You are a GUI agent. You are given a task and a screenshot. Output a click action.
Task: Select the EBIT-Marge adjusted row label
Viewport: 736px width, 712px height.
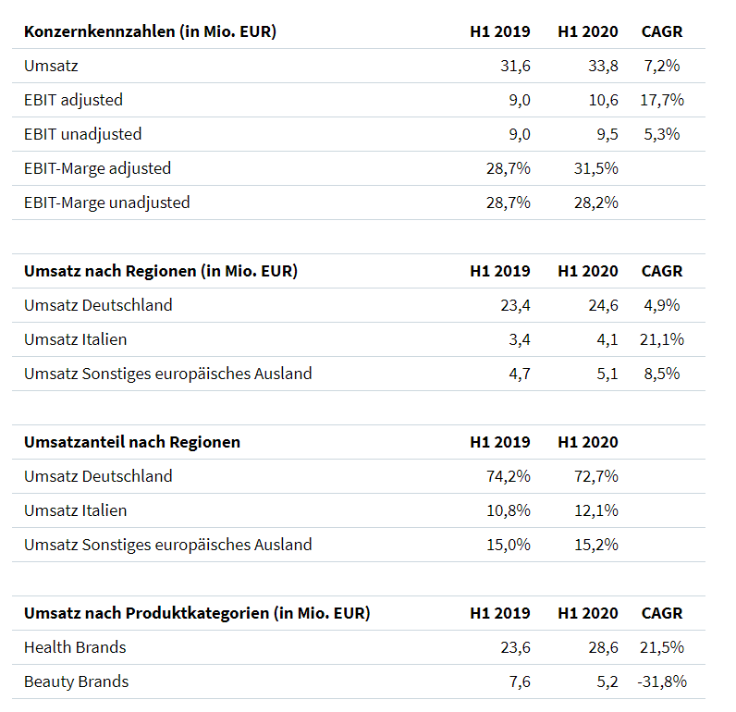(97, 168)
